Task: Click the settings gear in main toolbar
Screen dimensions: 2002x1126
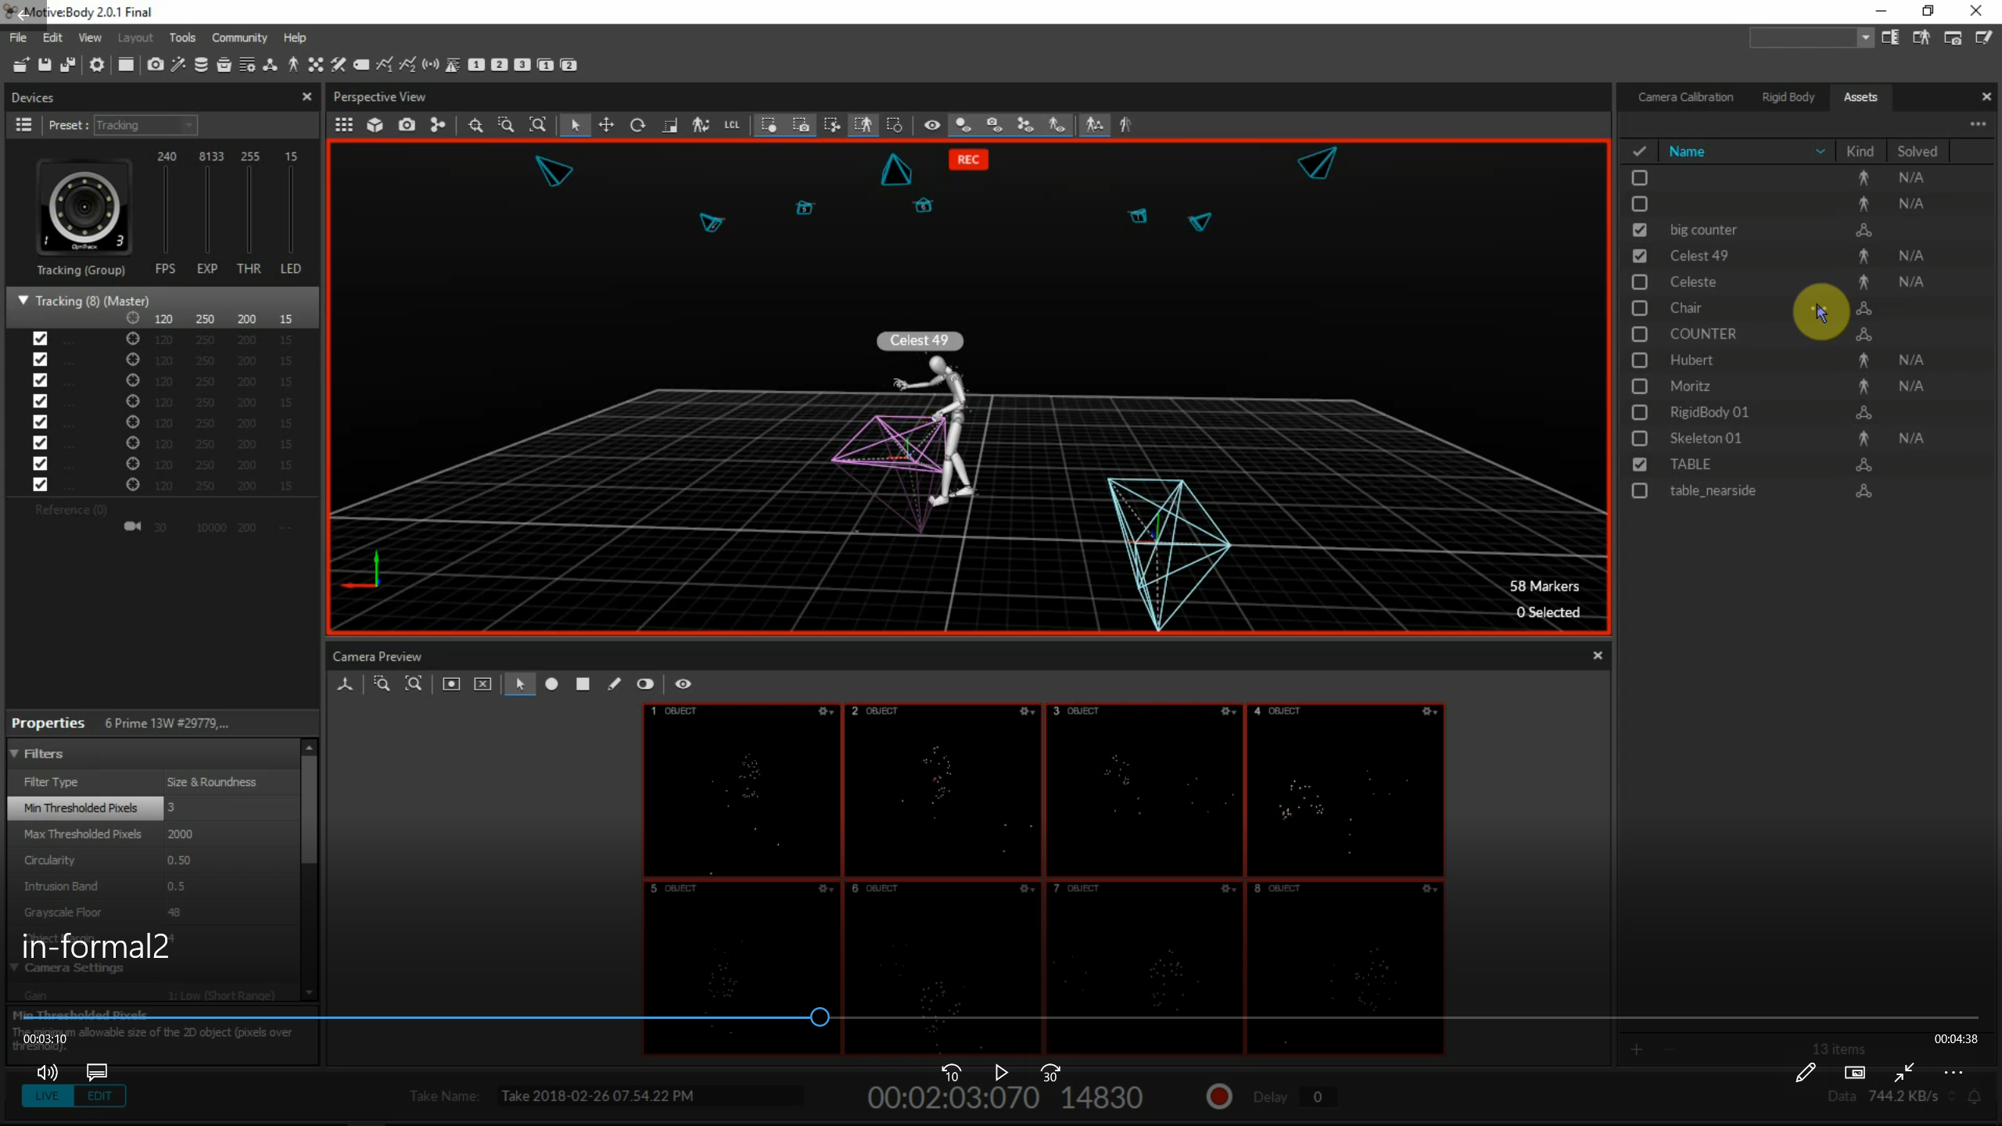Action: [x=96, y=65]
